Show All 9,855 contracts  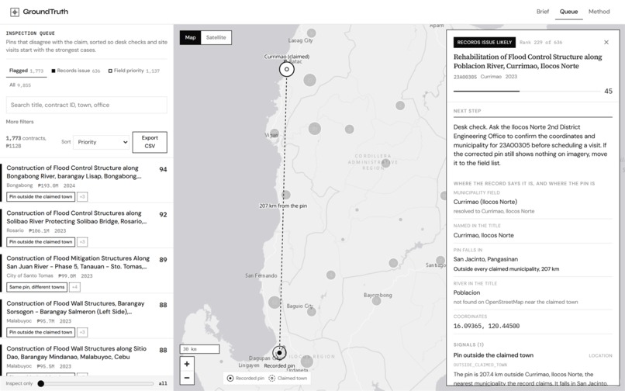coord(20,85)
